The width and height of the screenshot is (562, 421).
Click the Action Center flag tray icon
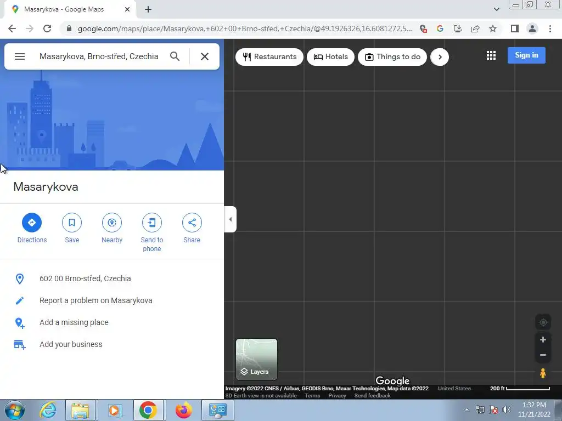tap(493, 409)
